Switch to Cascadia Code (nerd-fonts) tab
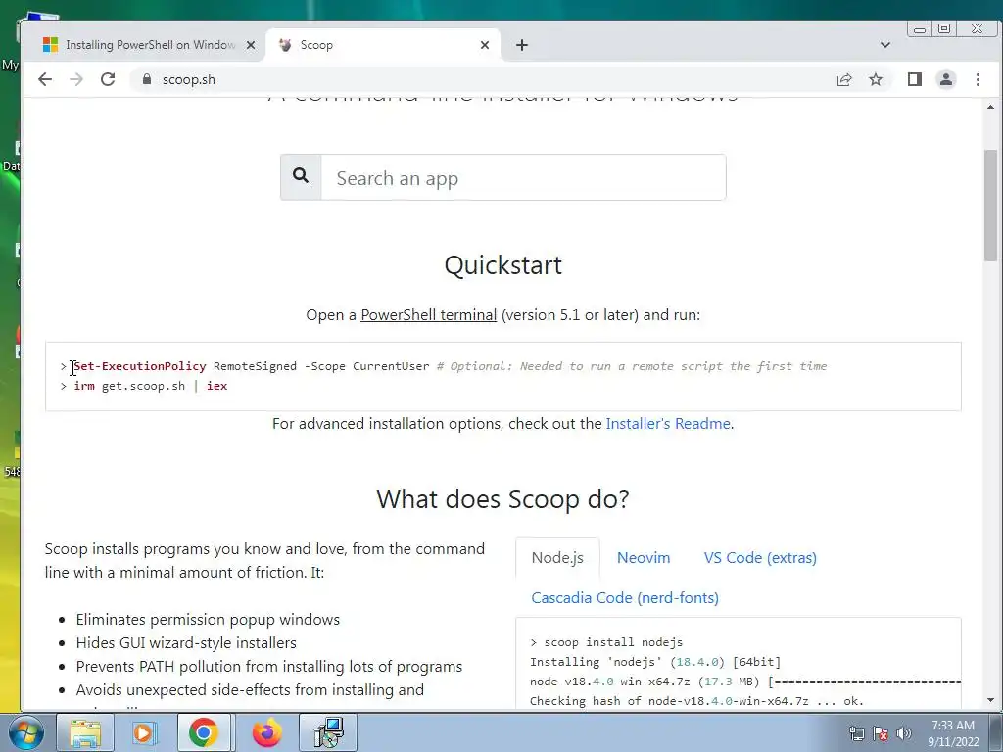The height and width of the screenshot is (752, 1003). point(625,598)
